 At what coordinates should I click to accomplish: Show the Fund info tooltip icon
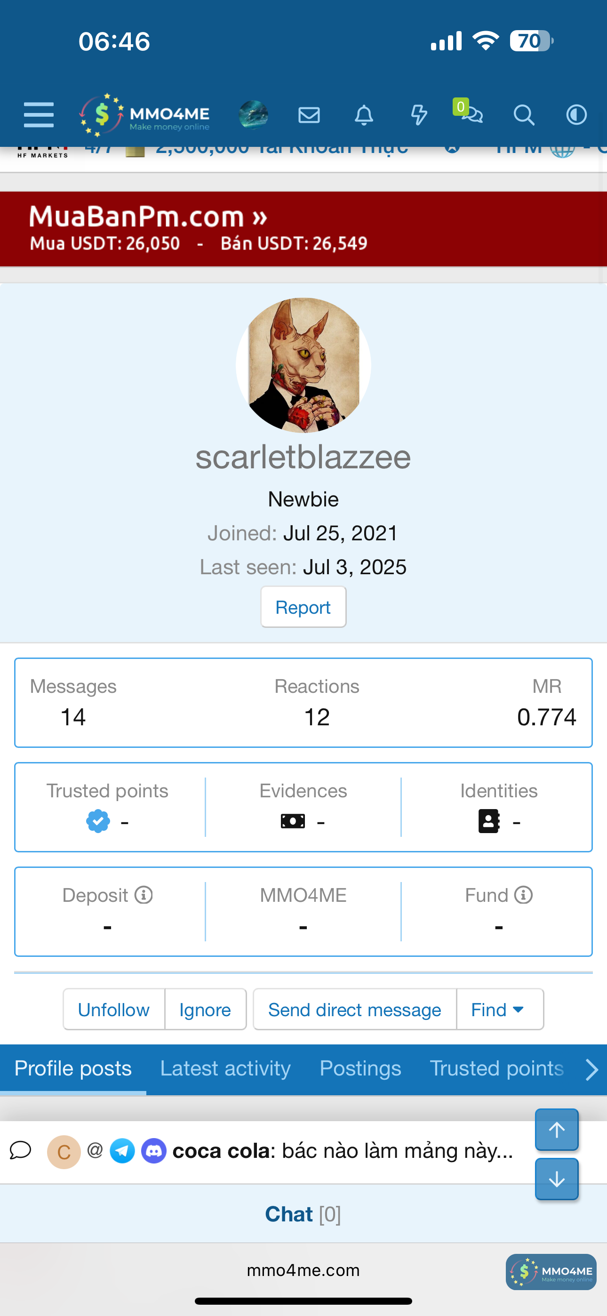click(x=524, y=895)
